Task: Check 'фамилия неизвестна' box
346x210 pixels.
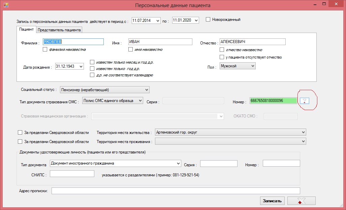Action: pyautogui.click(x=45, y=49)
